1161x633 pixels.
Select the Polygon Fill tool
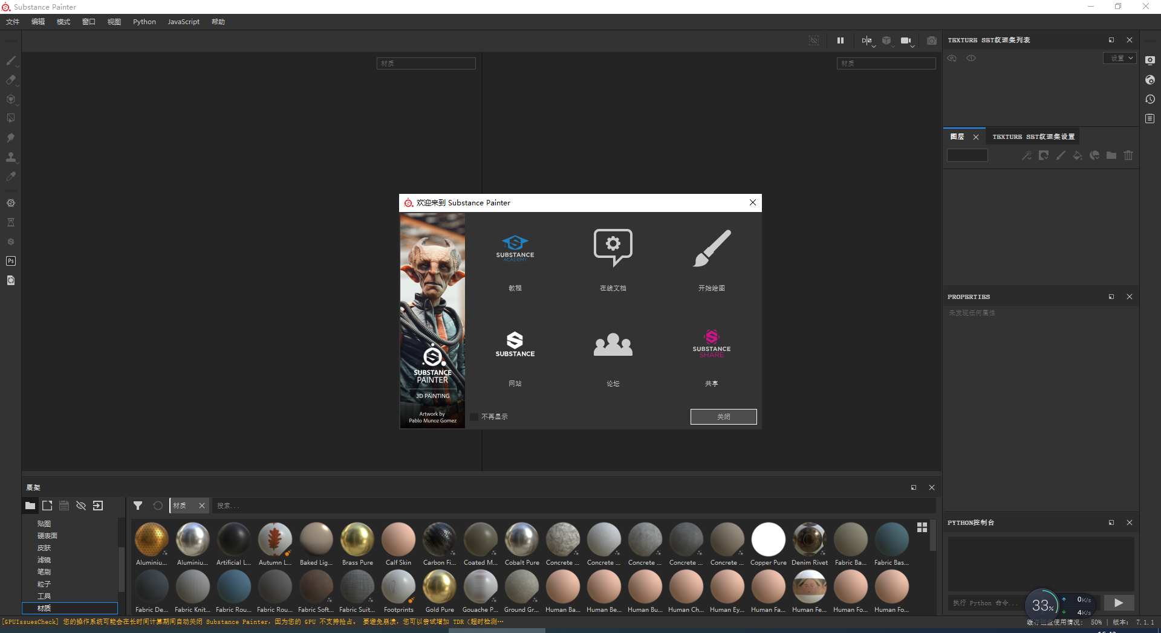click(11, 118)
